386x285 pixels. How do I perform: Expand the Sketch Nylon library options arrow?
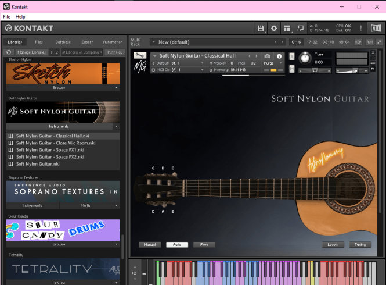pyautogui.click(x=116, y=88)
